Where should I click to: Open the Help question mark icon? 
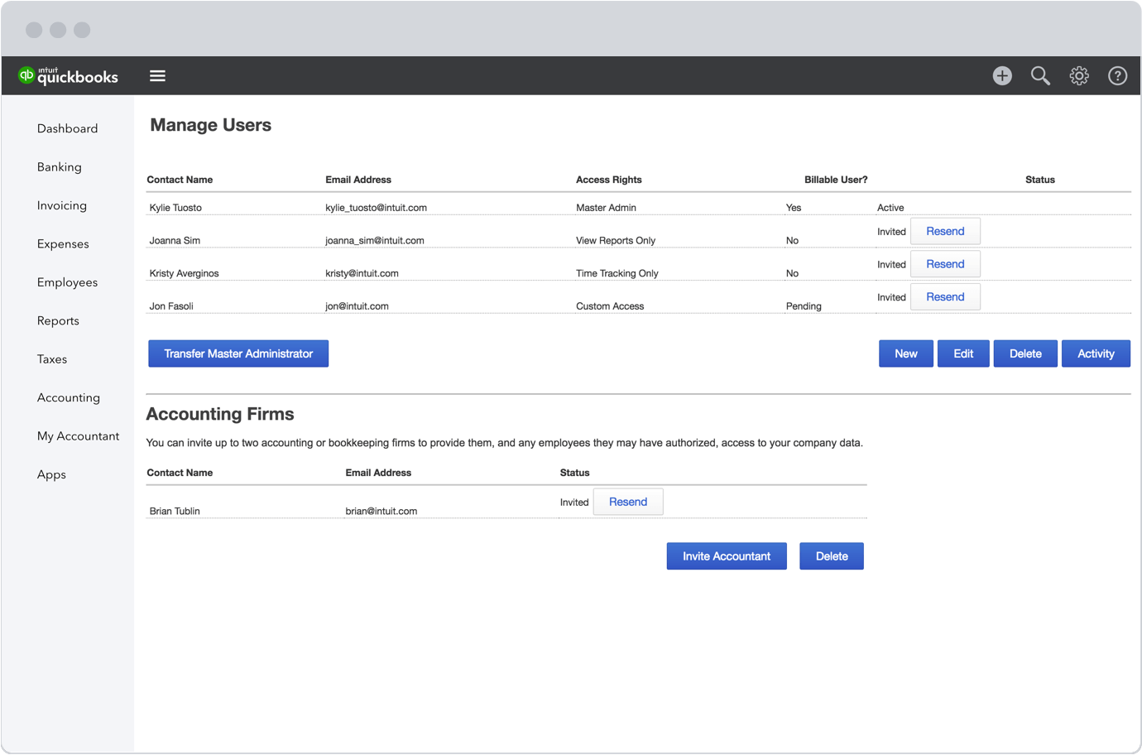(x=1117, y=76)
